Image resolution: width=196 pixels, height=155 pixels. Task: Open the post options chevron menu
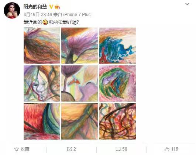click(187, 4)
